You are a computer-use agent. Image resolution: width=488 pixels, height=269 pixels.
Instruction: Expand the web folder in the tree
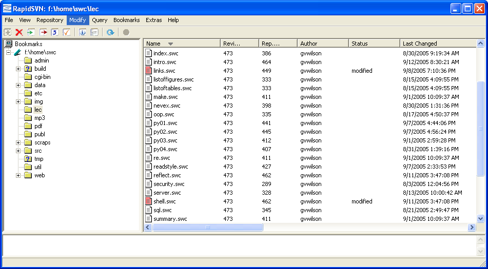(18, 175)
